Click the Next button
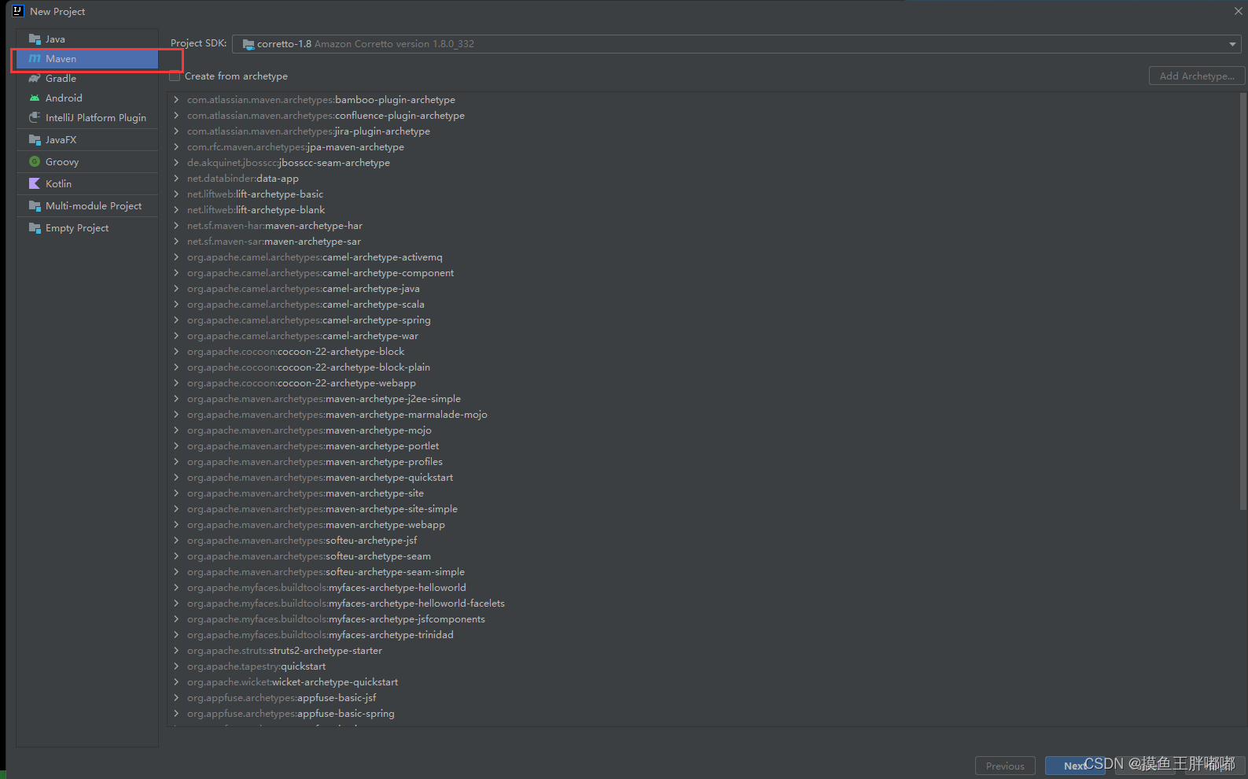 tap(1075, 766)
